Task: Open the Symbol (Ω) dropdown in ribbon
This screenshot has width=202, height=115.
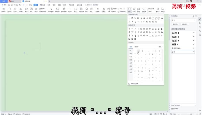Action: pyautogui.click(x=129, y=10)
